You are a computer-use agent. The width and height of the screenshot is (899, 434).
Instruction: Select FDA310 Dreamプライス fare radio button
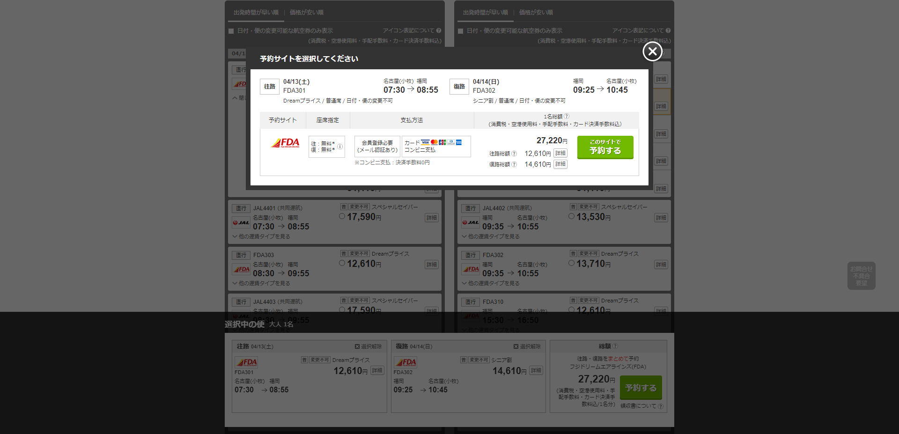[571, 309]
